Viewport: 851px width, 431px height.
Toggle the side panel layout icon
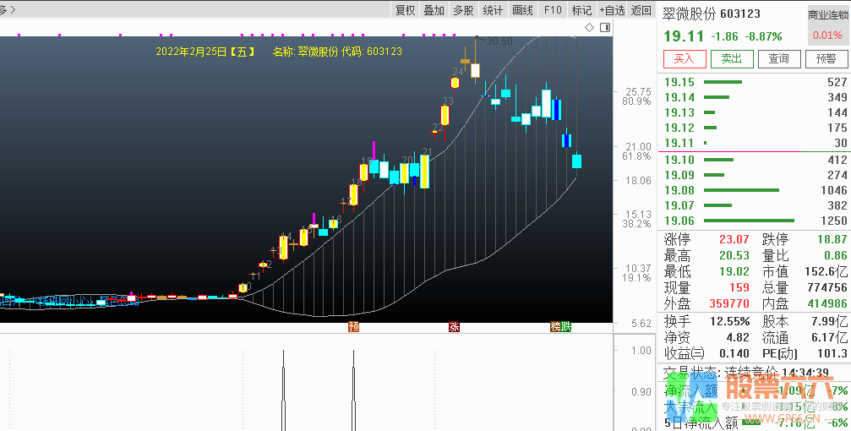[x=604, y=28]
